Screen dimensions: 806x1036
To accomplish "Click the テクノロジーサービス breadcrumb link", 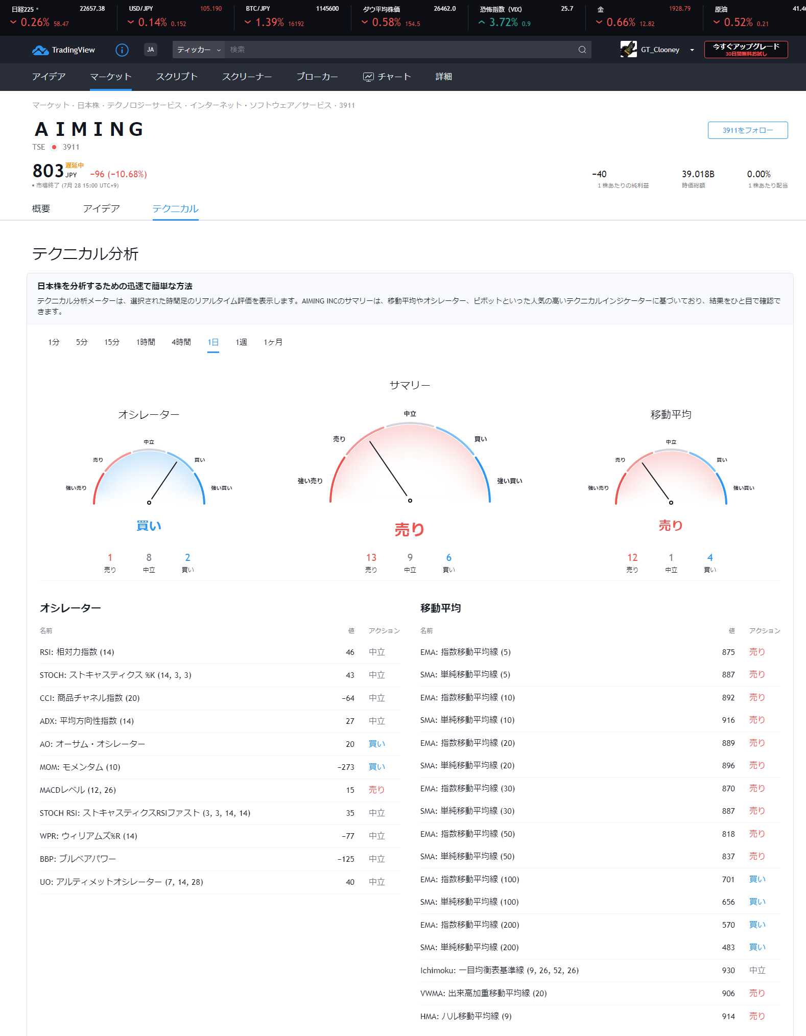I will (x=145, y=105).
